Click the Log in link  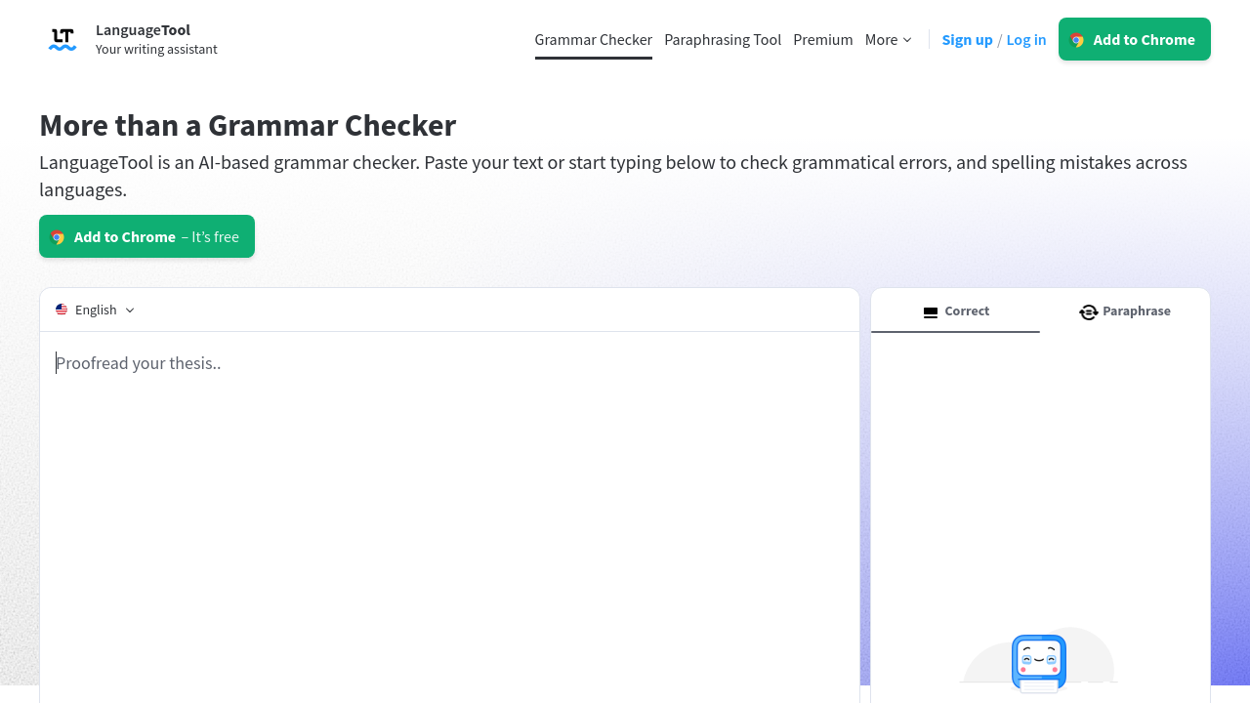pyautogui.click(x=1025, y=40)
